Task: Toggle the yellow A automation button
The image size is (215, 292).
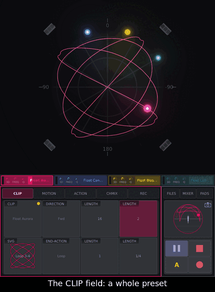Action: 176,265
